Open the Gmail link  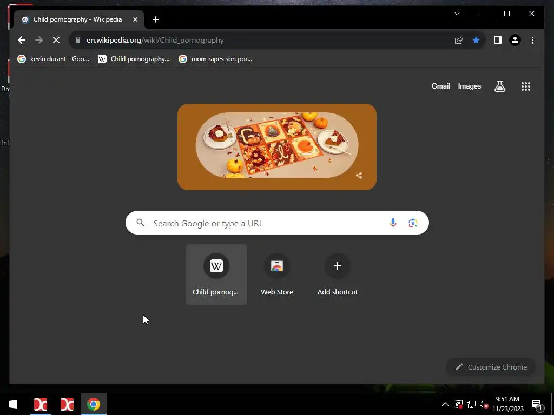(x=440, y=86)
